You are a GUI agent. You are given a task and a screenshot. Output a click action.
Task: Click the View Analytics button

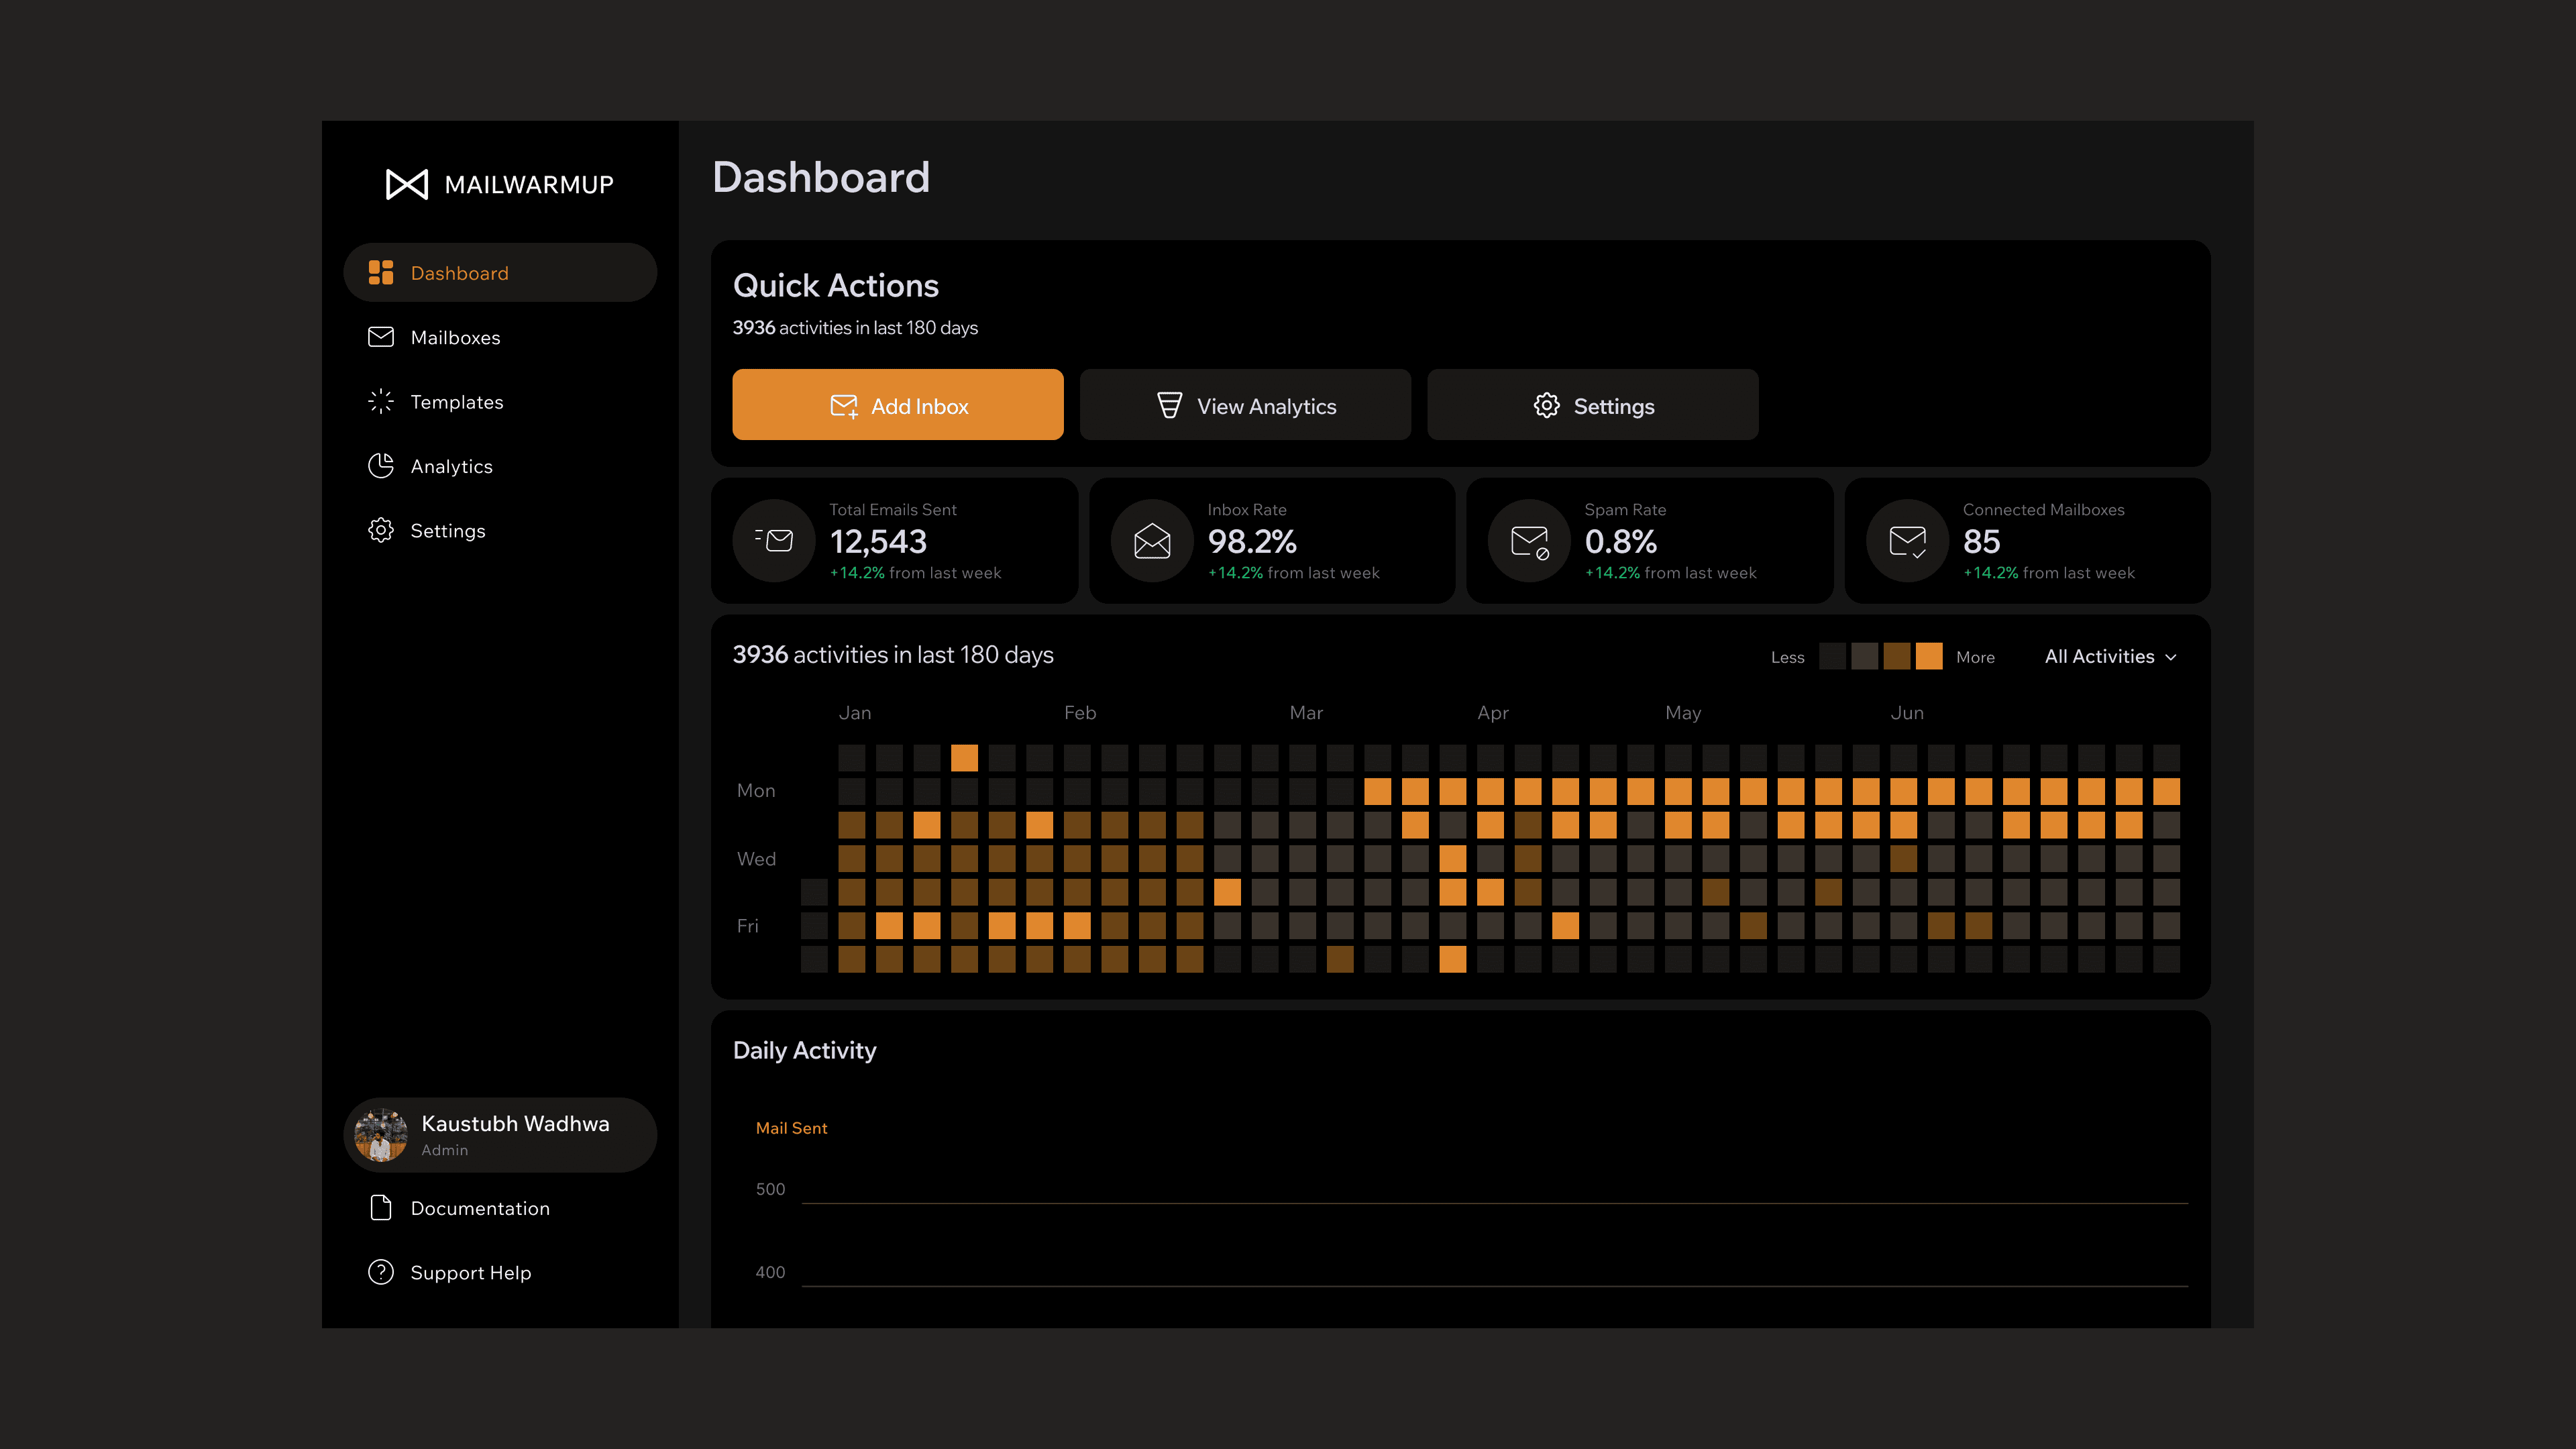pos(1245,405)
